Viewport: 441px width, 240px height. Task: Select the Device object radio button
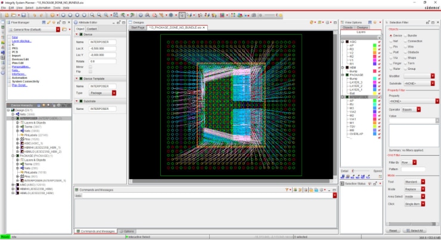point(390,35)
